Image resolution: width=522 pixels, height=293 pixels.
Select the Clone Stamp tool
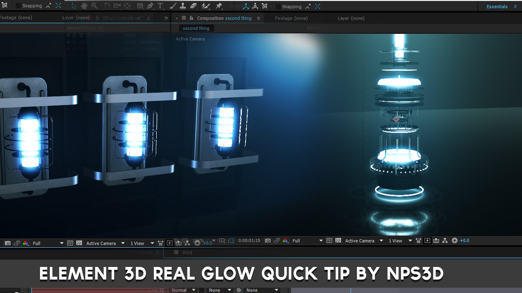[183, 6]
